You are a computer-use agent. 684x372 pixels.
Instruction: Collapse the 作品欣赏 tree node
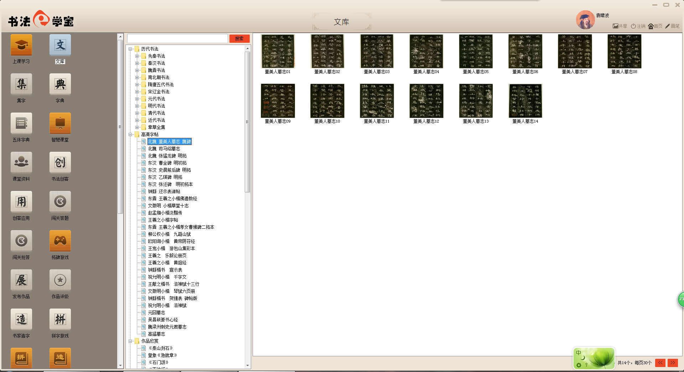pos(130,341)
